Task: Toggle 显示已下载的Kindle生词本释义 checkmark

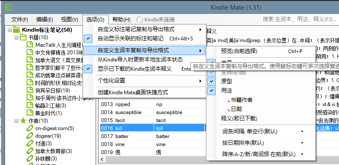Action: pyautogui.click(x=88, y=69)
